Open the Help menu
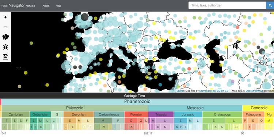274x137 pixels. 58,6
